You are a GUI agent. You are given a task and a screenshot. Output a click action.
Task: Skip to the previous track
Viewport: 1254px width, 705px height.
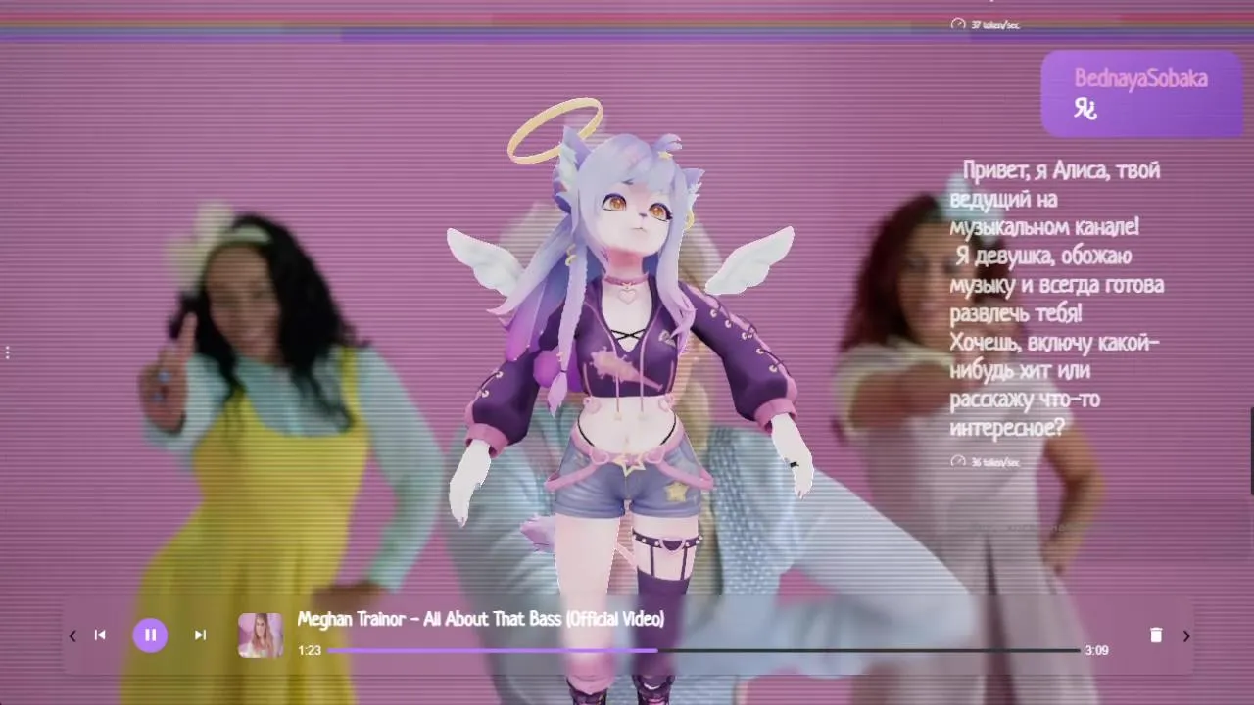point(100,635)
